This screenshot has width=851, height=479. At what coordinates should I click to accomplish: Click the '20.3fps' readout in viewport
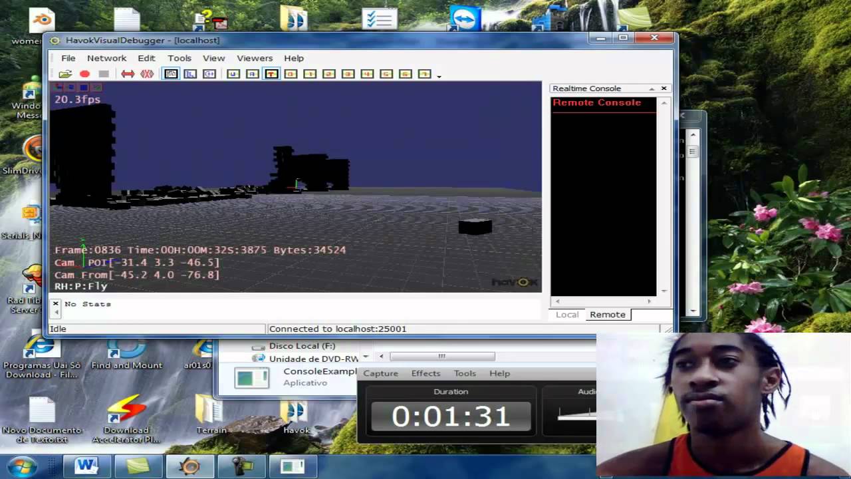(x=77, y=99)
